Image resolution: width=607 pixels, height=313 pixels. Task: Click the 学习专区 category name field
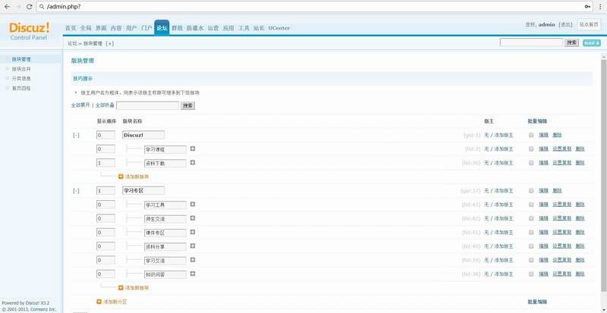(x=143, y=191)
